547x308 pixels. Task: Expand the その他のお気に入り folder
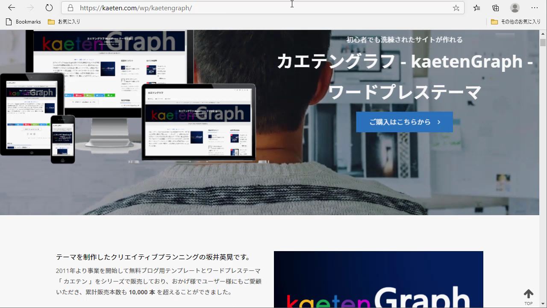click(516, 22)
